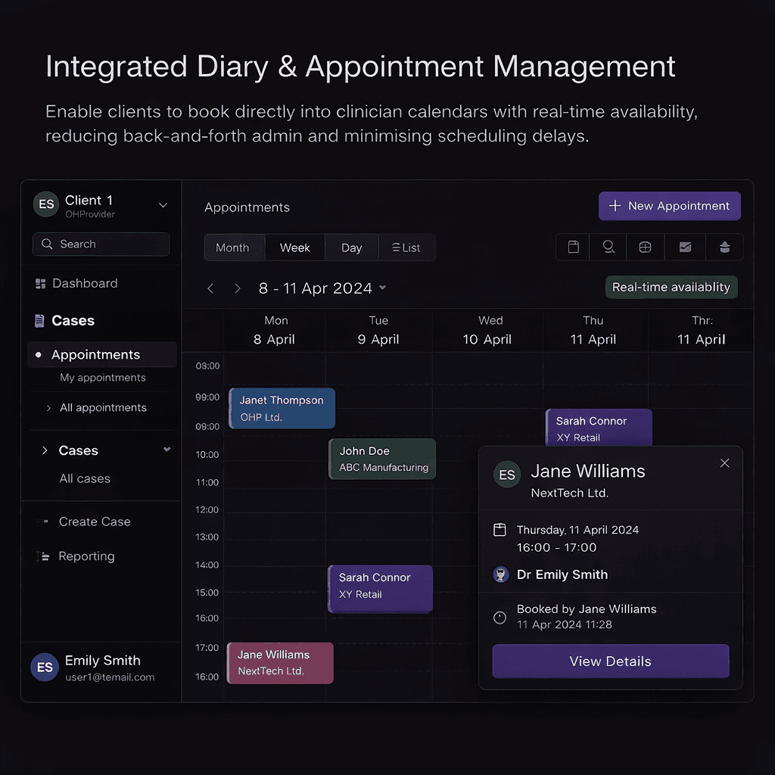The height and width of the screenshot is (775, 775).
Task: Open All cases in sidebar
Action: [x=85, y=478]
